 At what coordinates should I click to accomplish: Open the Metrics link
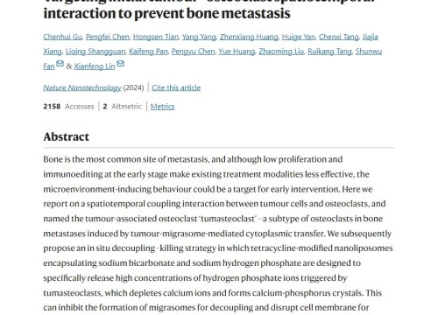[162, 107]
